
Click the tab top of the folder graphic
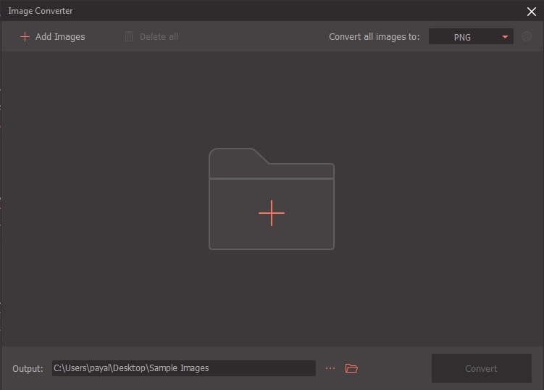point(234,155)
